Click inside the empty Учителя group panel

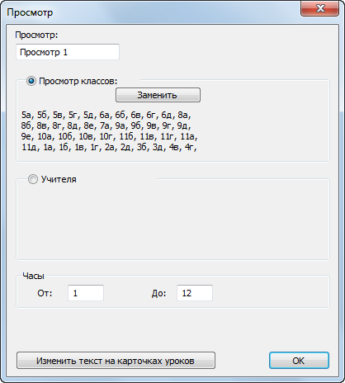(172, 221)
